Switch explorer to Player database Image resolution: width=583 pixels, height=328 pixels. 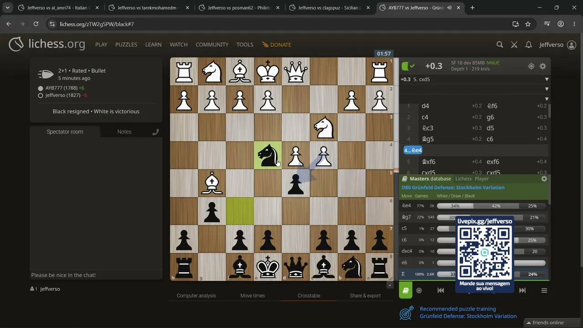[481, 179]
